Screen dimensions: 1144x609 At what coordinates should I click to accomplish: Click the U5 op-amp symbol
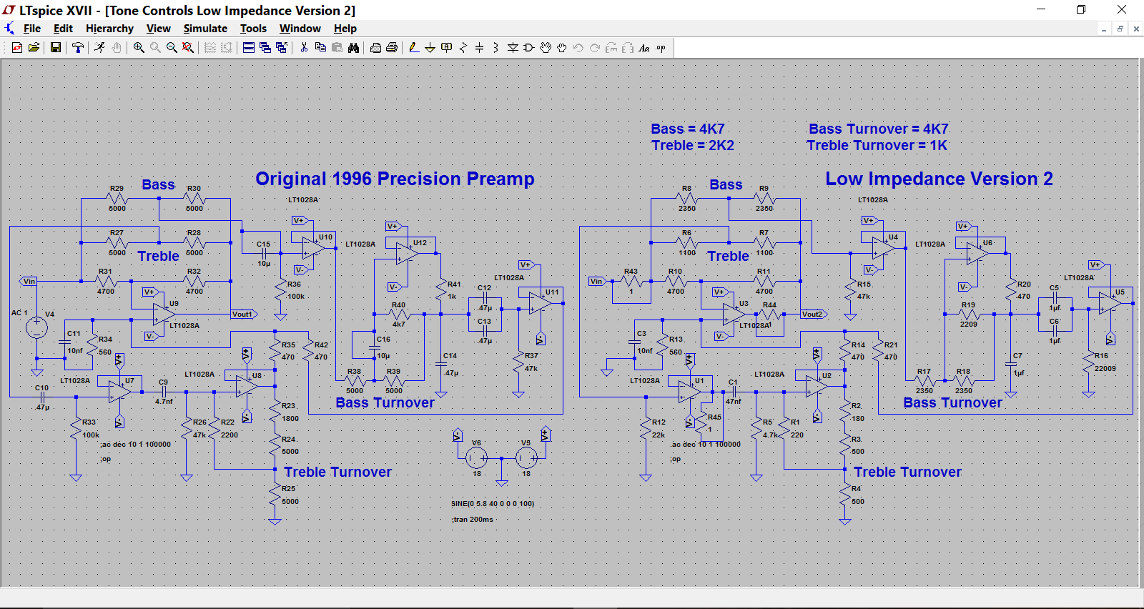pyautogui.click(x=1109, y=303)
